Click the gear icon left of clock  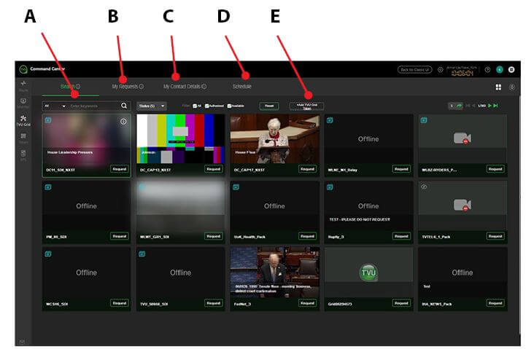[x=441, y=70]
